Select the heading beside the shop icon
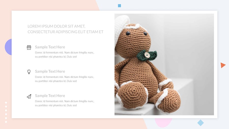 tap(50, 47)
